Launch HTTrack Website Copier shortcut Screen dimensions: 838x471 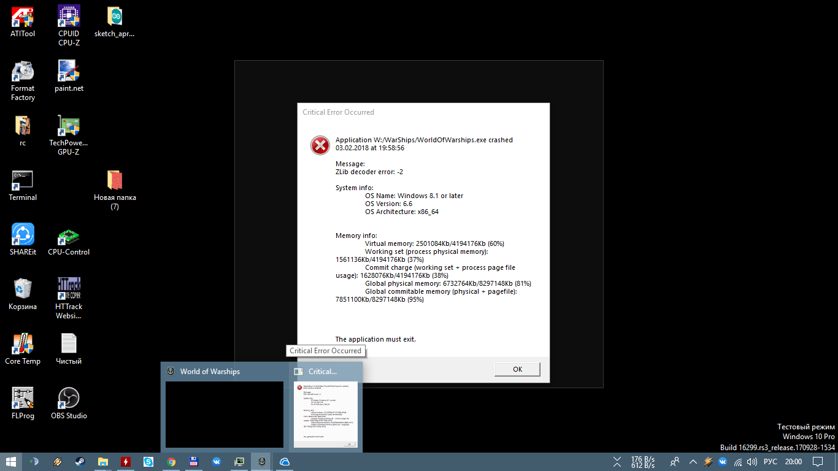pos(69,299)
